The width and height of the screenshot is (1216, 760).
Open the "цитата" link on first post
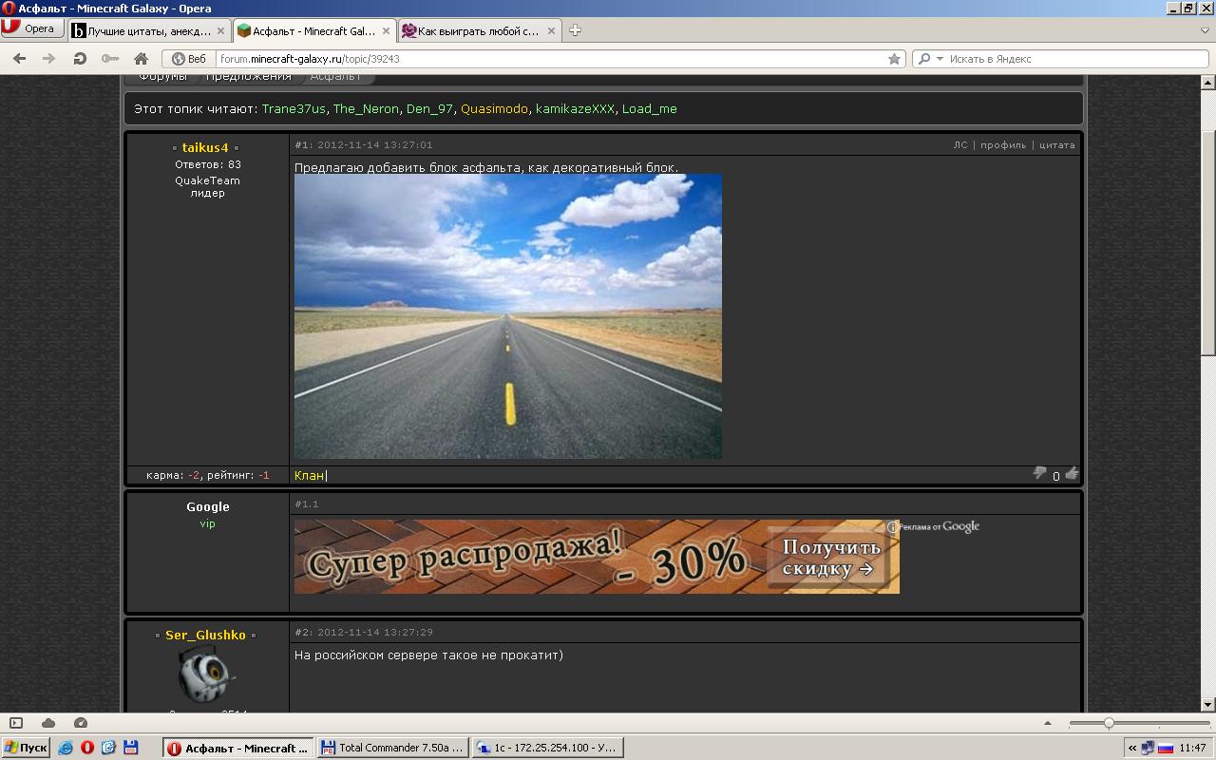coord(1056,145)
